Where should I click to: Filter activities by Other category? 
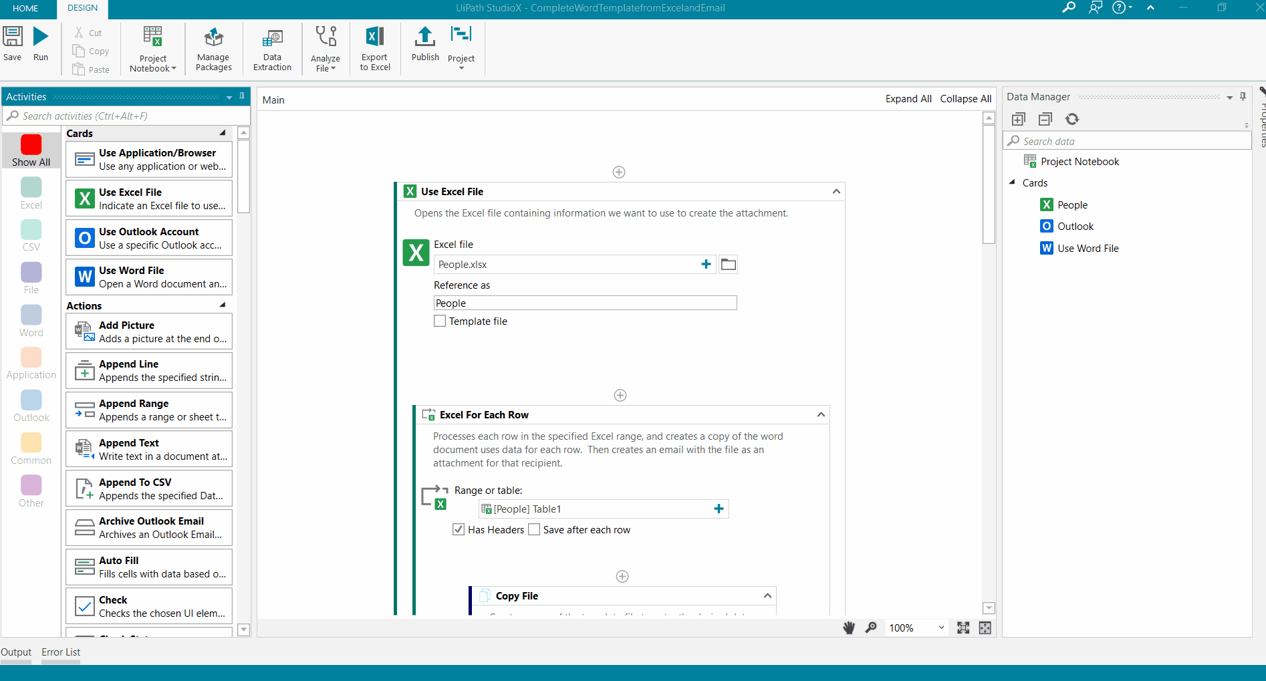pos(31,492)
